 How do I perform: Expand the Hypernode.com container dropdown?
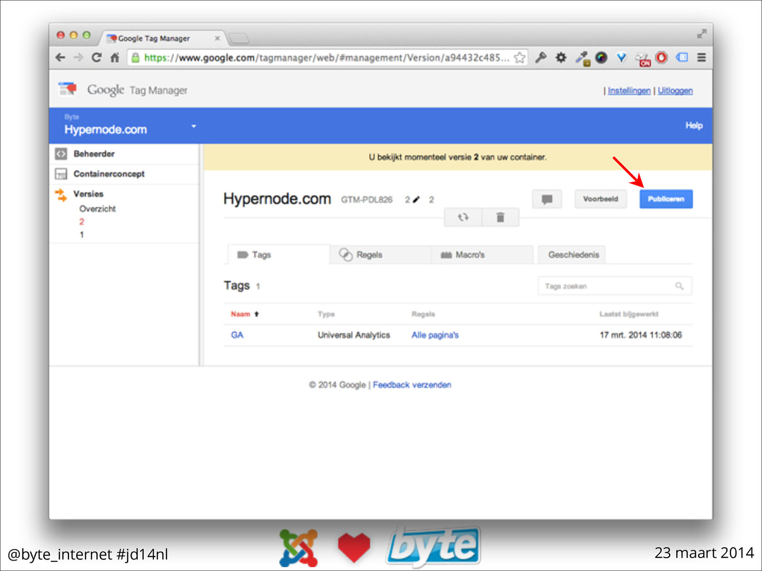pyautogui.click(x=193, y=127)
